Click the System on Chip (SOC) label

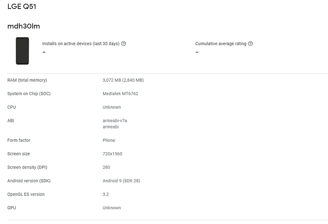coord(29,94)
